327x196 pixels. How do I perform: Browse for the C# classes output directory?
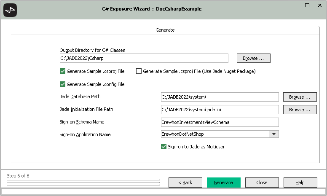coord(253,58)
